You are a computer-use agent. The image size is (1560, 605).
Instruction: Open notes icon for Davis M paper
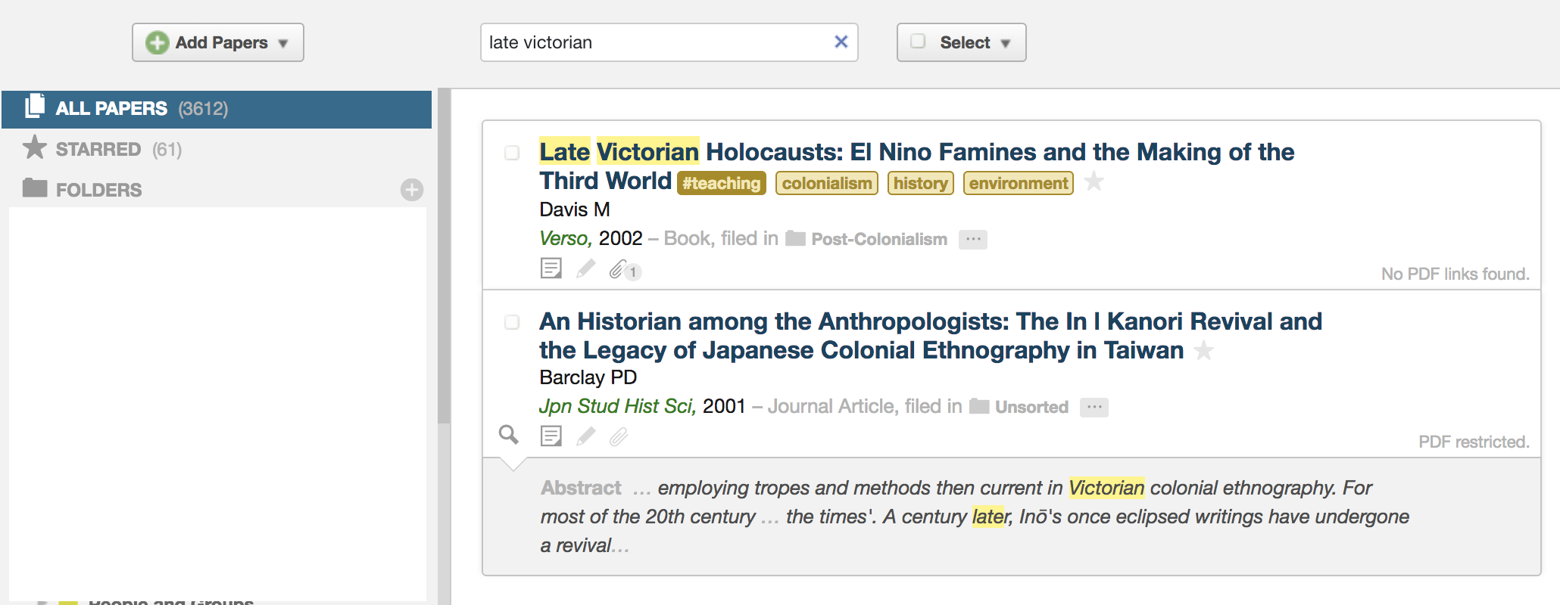coord(551,268)
